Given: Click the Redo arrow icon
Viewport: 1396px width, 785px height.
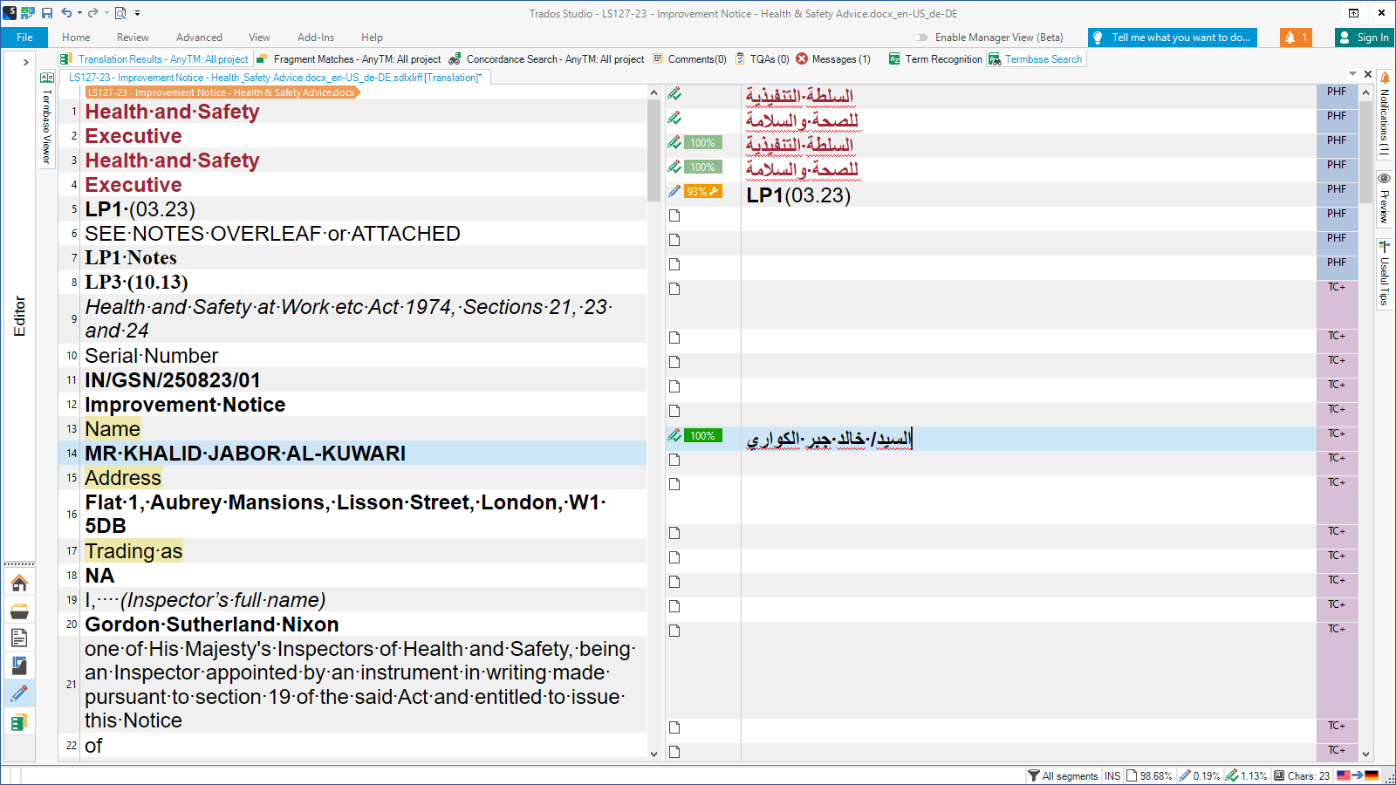Looking at the screenshot, I should coord(92,13).
